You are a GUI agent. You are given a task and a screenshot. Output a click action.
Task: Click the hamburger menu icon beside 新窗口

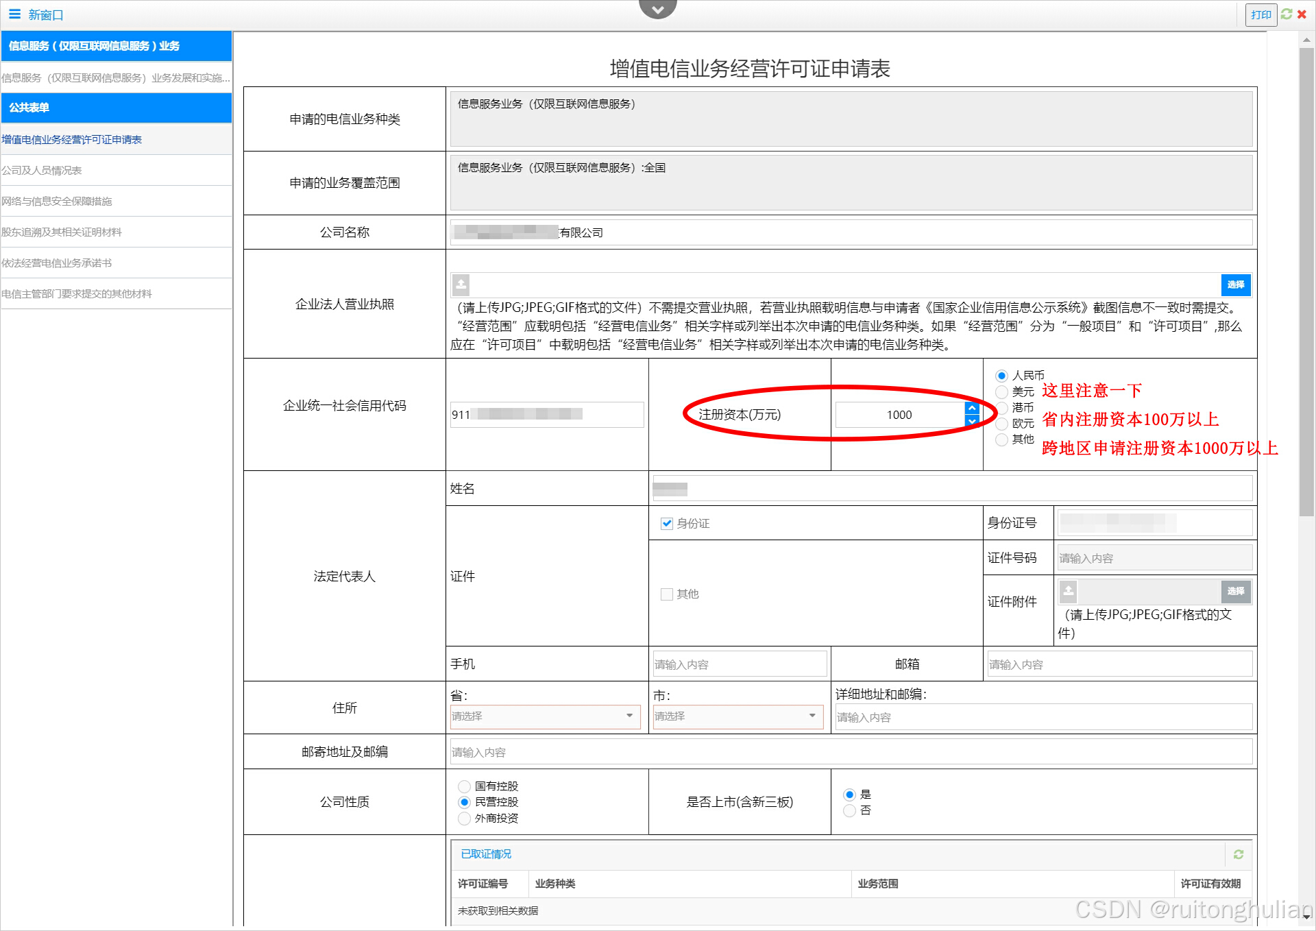point(14,14)
